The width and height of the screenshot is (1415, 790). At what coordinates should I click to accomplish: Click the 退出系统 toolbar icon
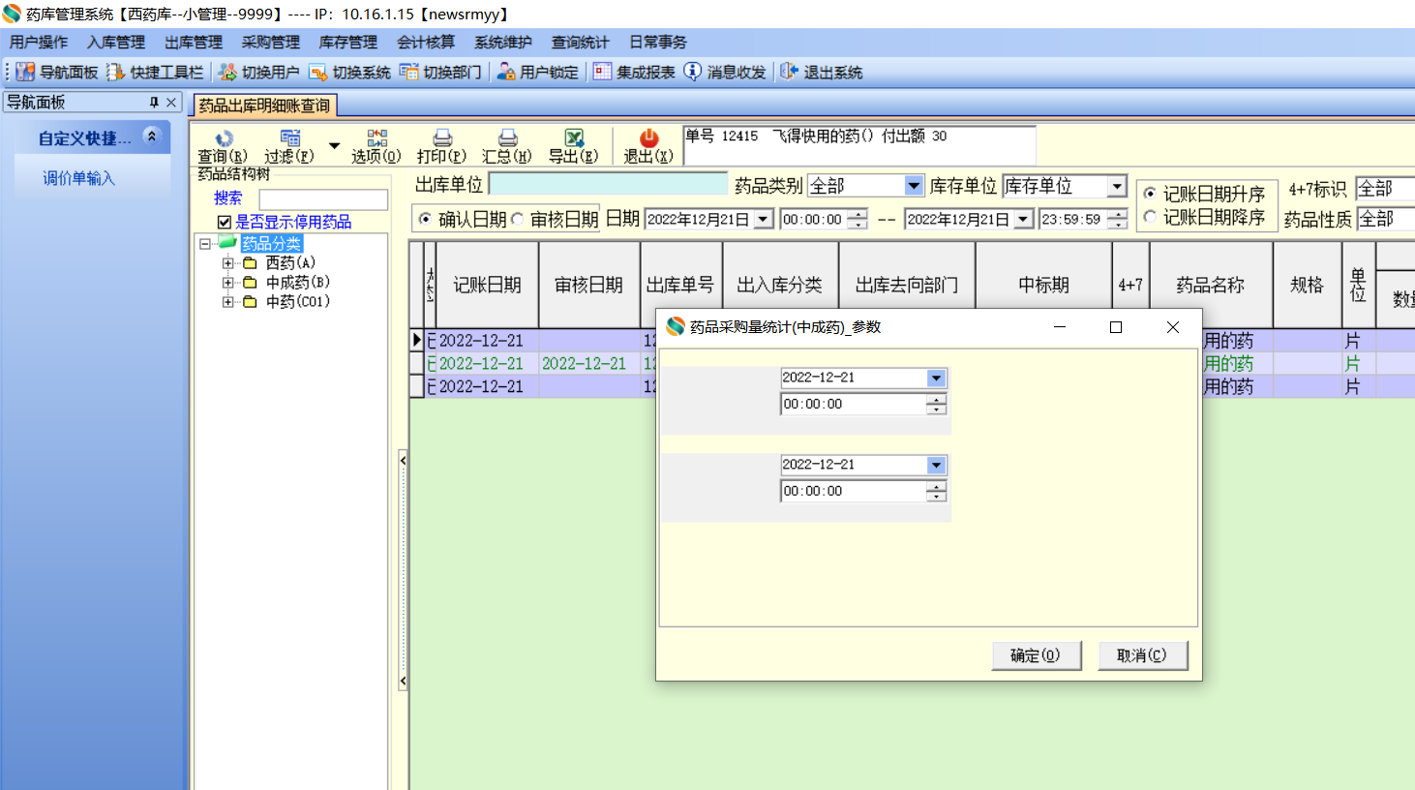point(821,73)
